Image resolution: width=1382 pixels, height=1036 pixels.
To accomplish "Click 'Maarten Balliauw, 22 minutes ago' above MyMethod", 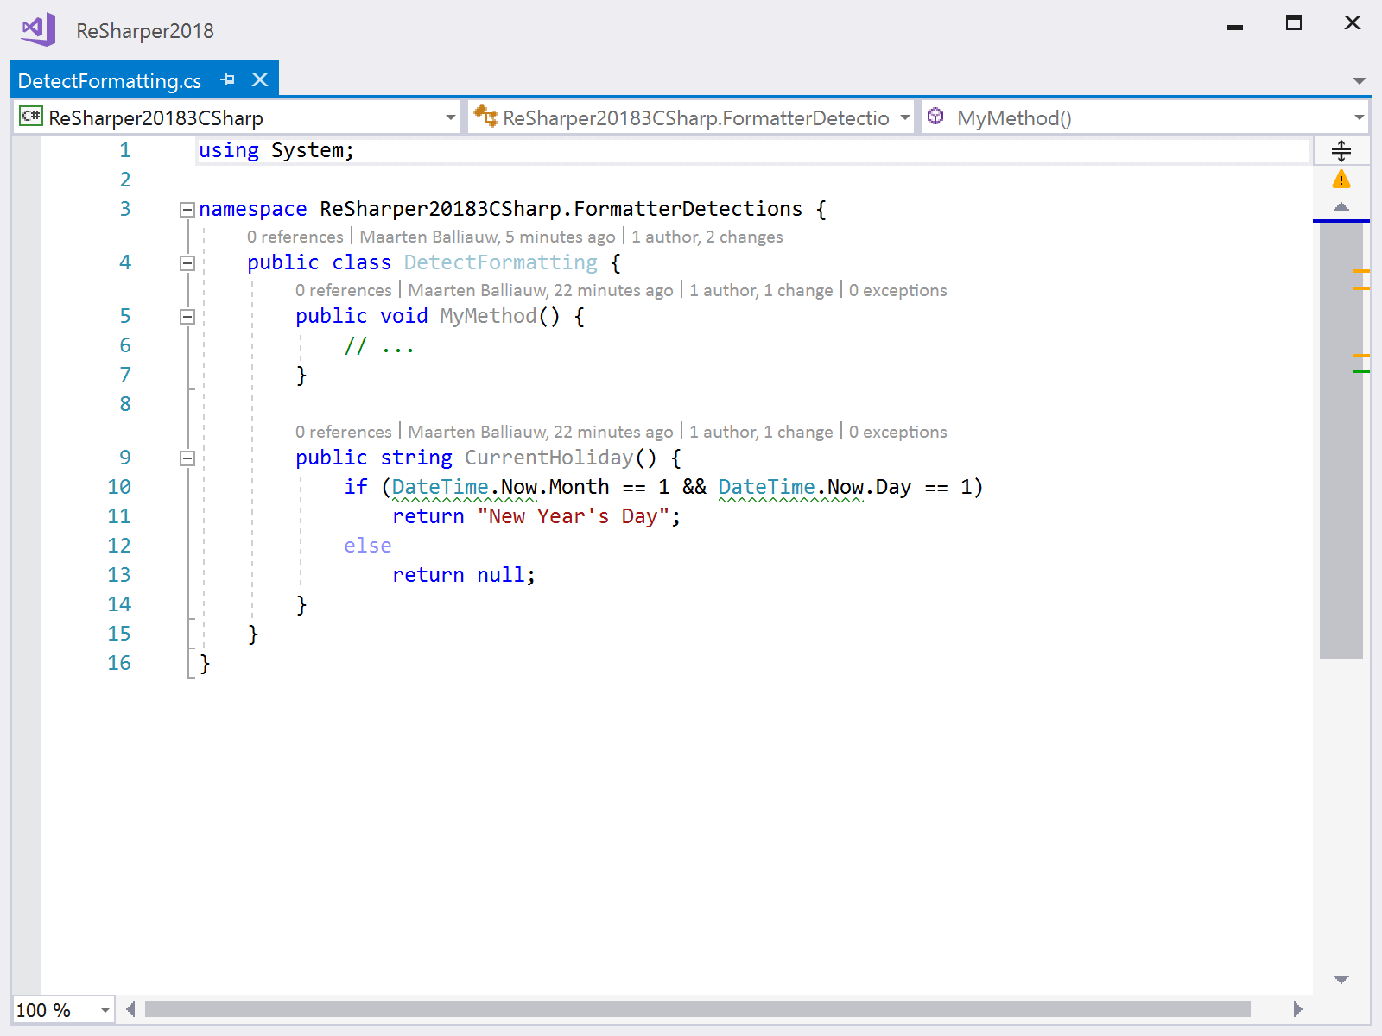I will click(540, 290).
